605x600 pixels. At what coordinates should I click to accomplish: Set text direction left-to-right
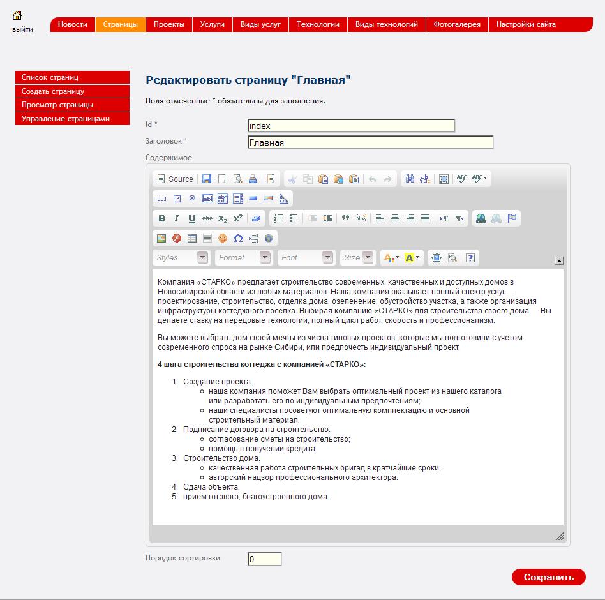(x=444, y=218)
